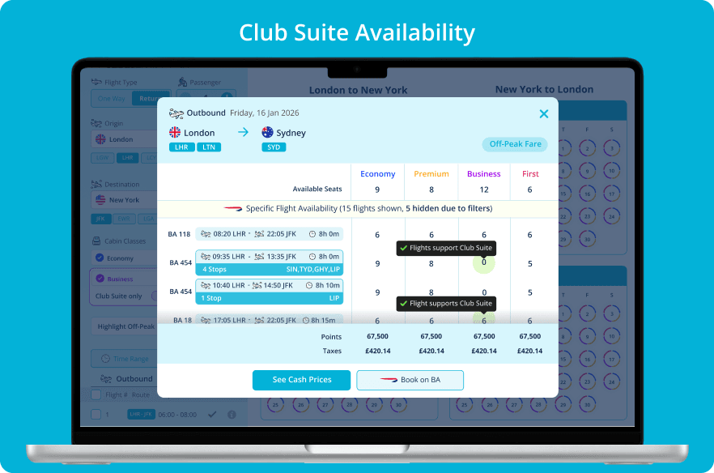Select day 25 in London to New York calendar
The height and width of the screenshot is (473, 714).
[x=275, y=405]
